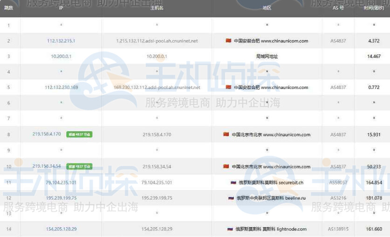Select hostname 169.230.132.112.adsl-pool.ah.cnuninet.net
The width and height of the screenshot is (390, 237).
coord(157,87)
